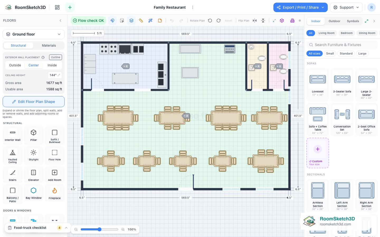
Task: Rotate plan clockwise
Action: pyautogui.click(x=218, y=21)
